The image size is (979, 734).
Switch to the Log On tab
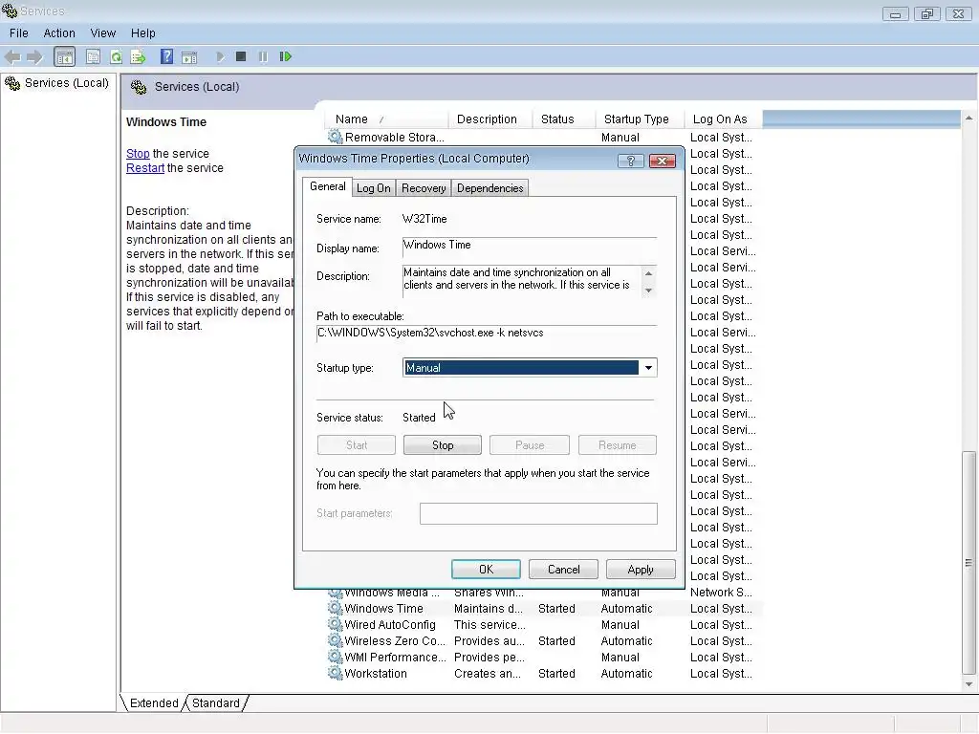coord(374,188)
